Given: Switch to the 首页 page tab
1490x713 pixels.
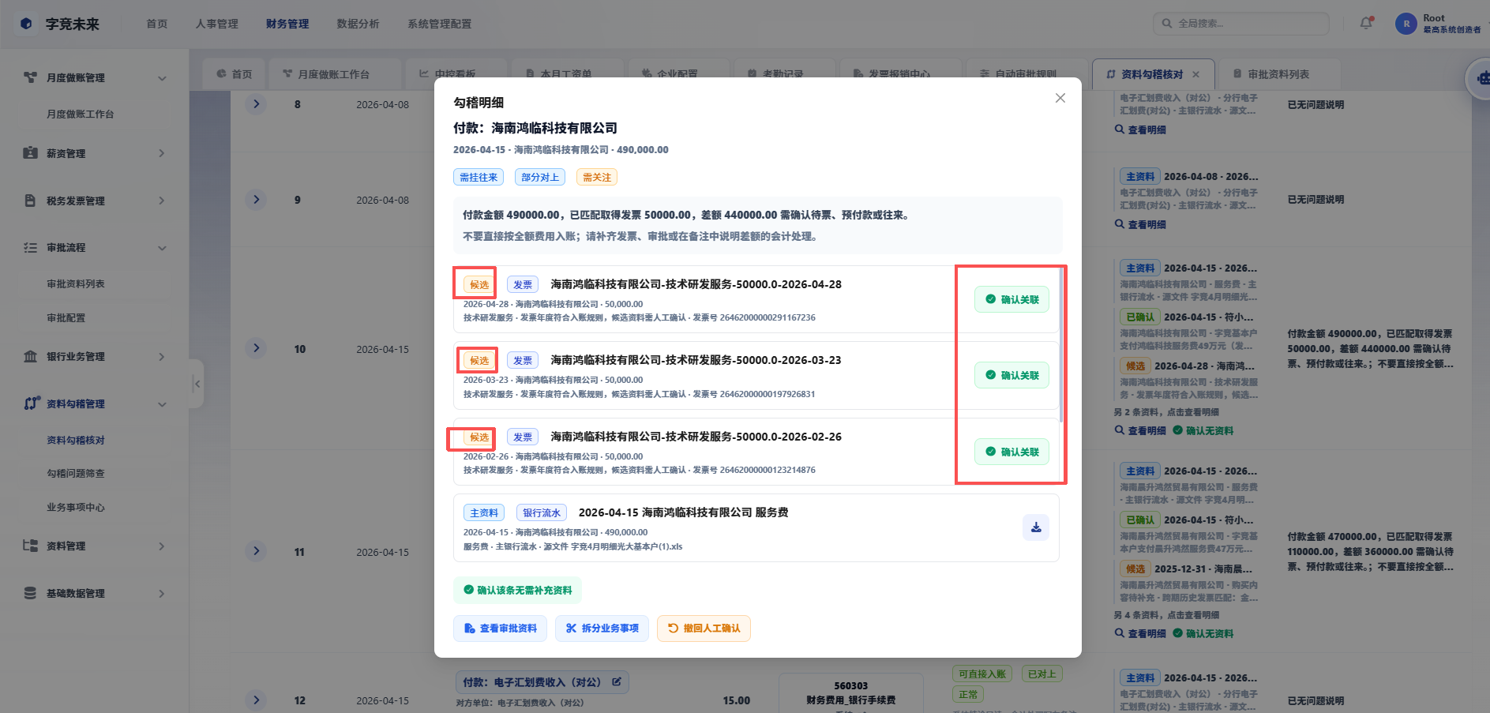Looking at the screenshot, I should click(x=234, y=74).
